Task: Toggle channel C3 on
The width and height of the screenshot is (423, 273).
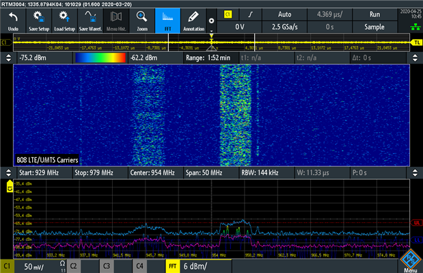Action: [107, 266]
